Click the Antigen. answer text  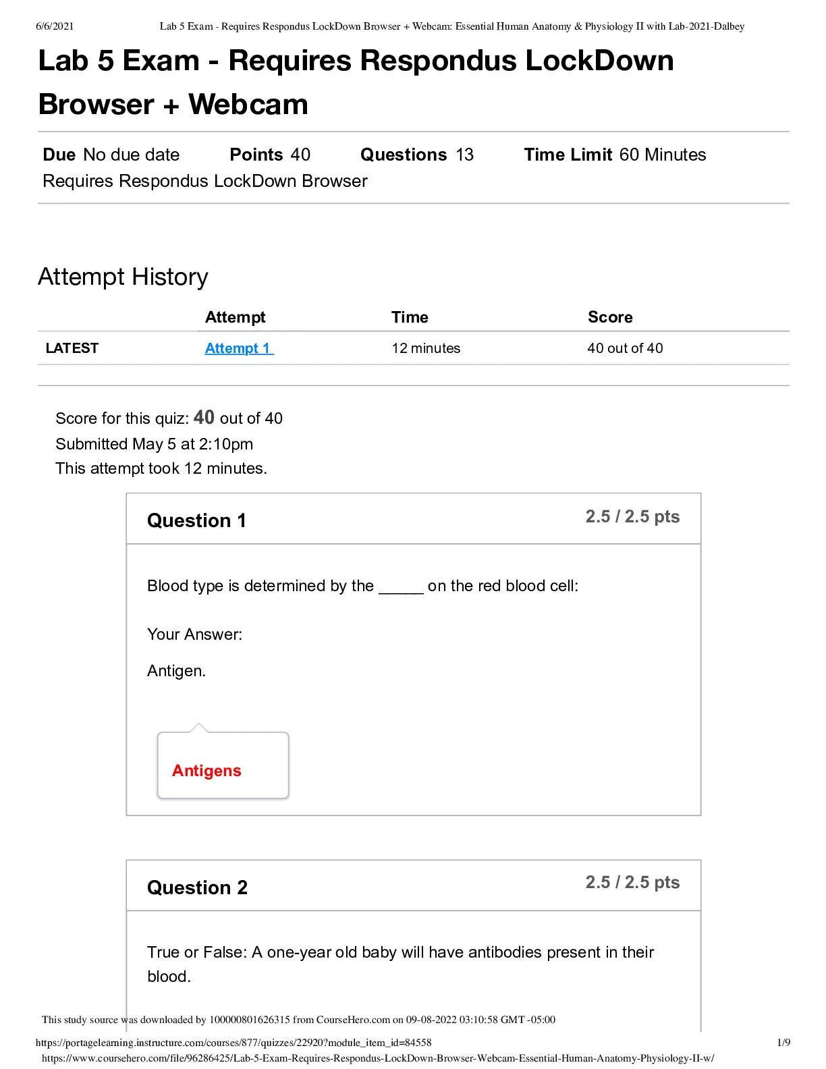pos(176,671)
